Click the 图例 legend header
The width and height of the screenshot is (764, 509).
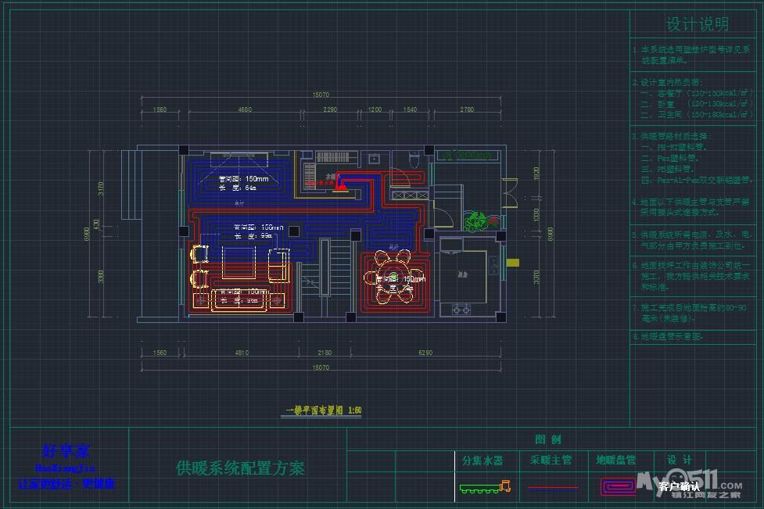tap(547, 439)
